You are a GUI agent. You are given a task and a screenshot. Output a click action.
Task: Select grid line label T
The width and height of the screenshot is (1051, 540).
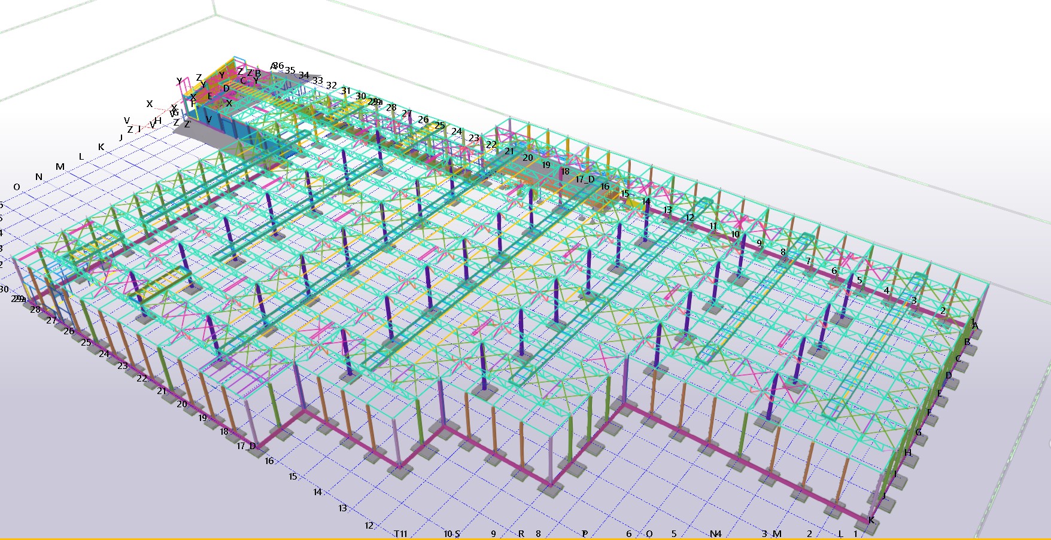396,533
